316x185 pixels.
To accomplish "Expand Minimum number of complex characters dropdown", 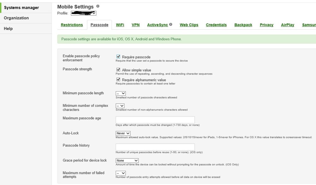I will (120, 106).
